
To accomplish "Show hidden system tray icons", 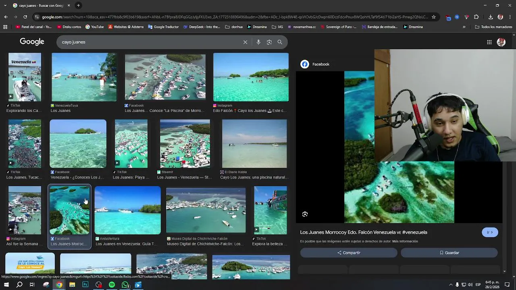I will pyautogui.click(x=451, y=285).
